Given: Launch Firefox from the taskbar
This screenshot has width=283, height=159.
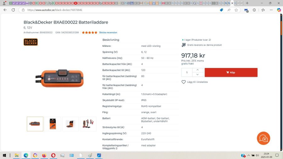Looking at the screenshot, I should [44, 155].
